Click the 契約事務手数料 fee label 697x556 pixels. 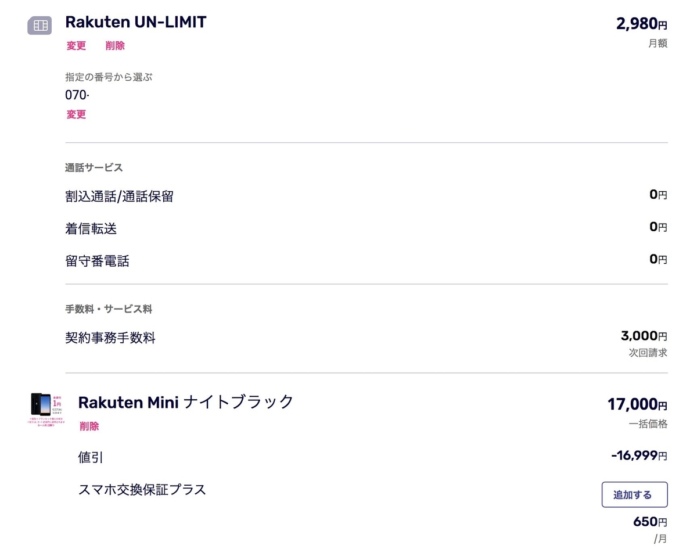coord(110,338)
